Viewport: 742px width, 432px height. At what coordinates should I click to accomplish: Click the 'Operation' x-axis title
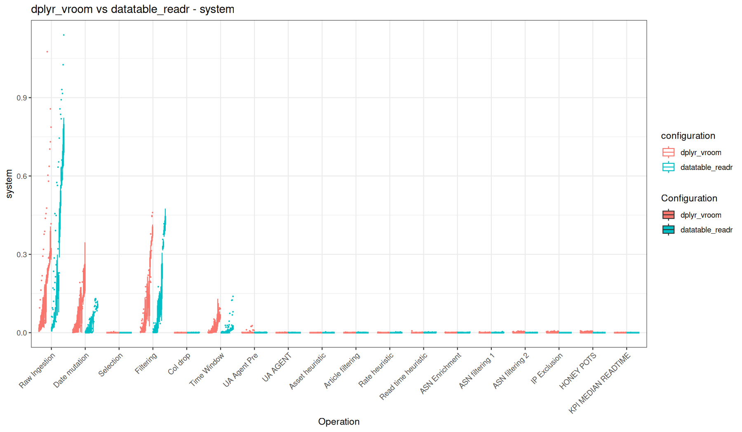[339, 421]
